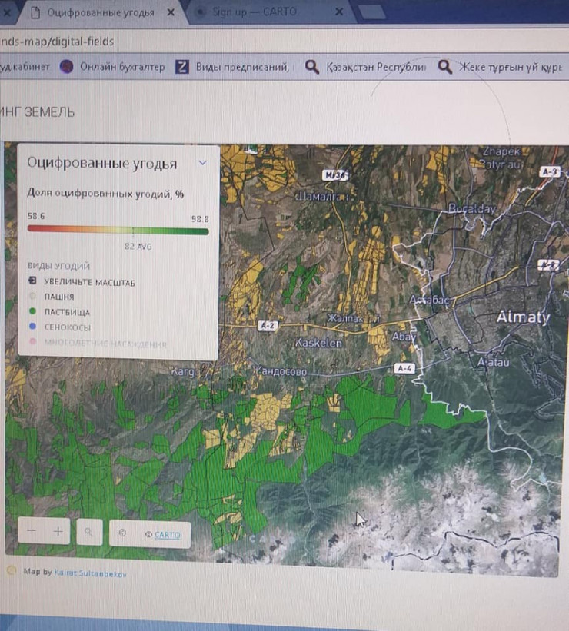Switch to the Sign up — CARTO tab

[254, 12]
